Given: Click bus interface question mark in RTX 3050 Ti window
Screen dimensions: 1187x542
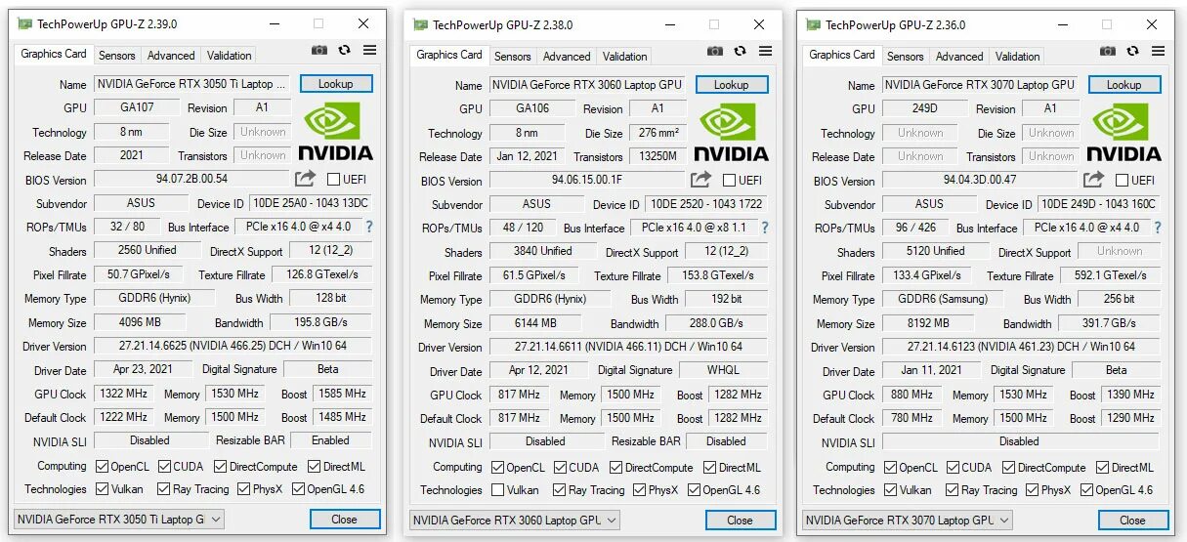Looking at the screenshot, I should pos(369,227).
